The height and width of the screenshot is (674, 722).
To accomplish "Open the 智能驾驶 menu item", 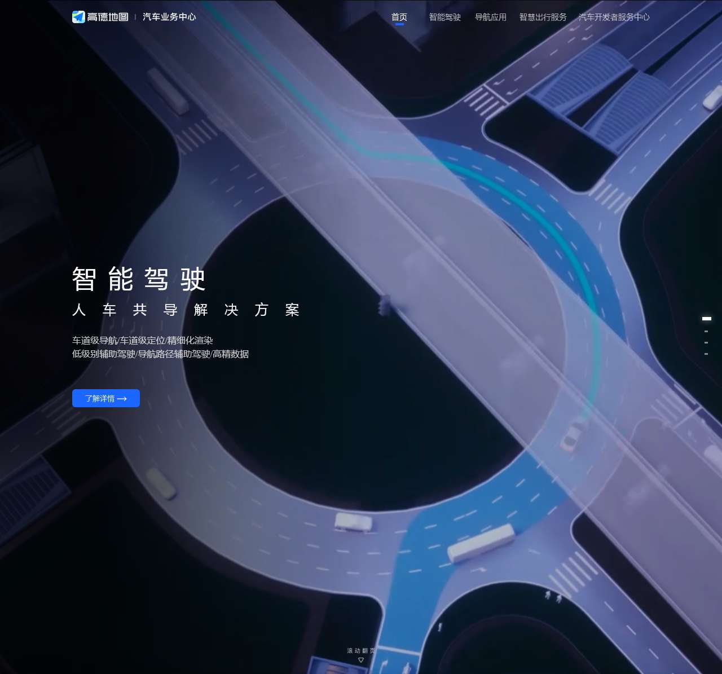I will click(x=445, y=17).
